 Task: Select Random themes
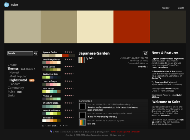(x=15, y=84)
